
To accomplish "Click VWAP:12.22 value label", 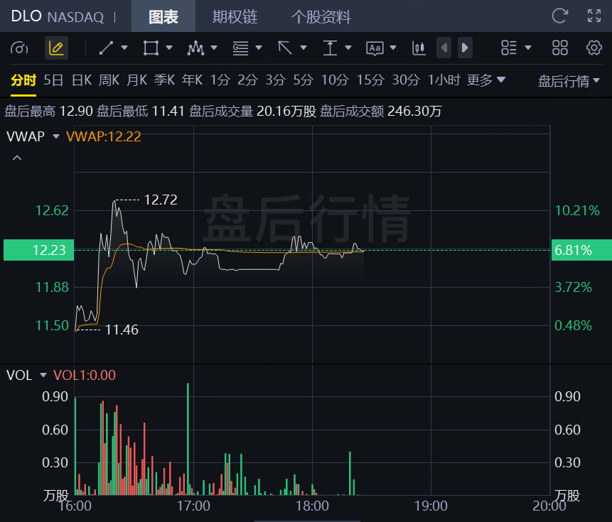I will point(104,136).
